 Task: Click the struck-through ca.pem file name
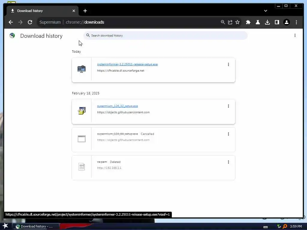102,162
